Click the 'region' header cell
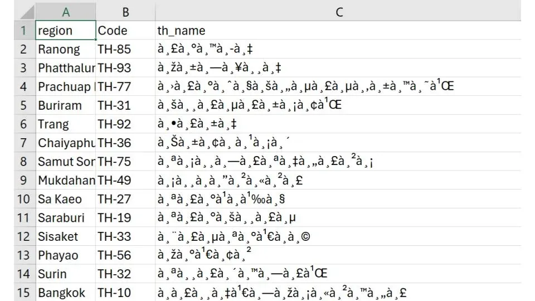This screenshot has width=535, height=301. click(66, 30)
